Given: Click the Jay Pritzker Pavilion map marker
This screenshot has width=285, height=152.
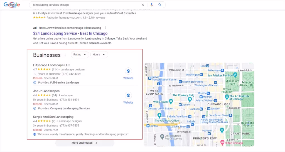Looking at the screenshot, I should (235, 75).
